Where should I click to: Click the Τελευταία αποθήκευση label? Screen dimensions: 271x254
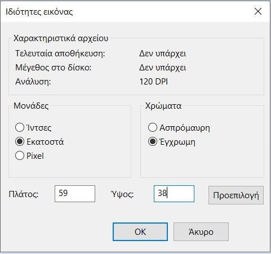[60, 54]
